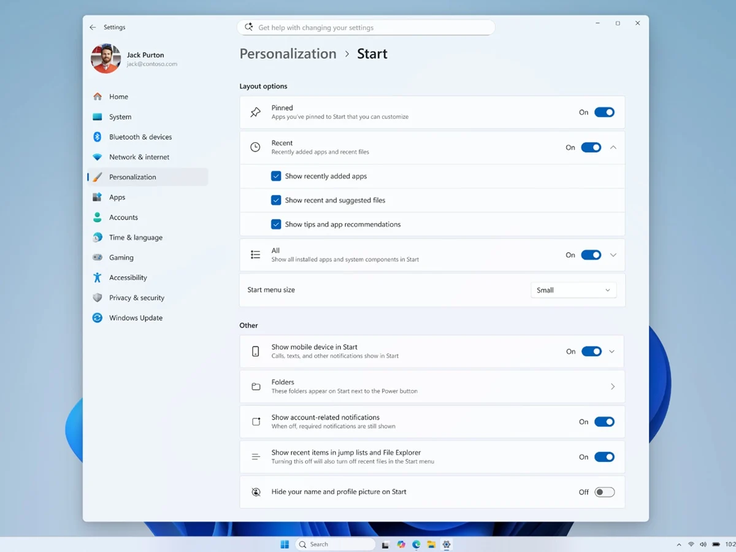Screen dimensions: 736x552
Task: Open the Folders page arrow
Action: (x=613, y=386)
